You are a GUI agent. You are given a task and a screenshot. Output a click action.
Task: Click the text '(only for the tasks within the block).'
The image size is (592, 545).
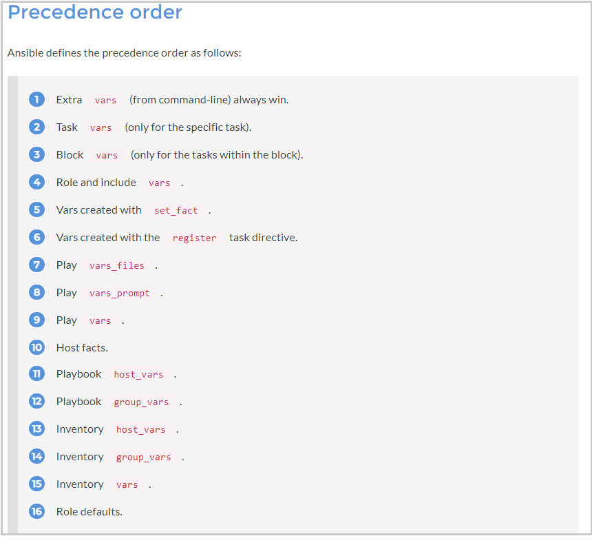pyautogui.click(x=217, y=155)
